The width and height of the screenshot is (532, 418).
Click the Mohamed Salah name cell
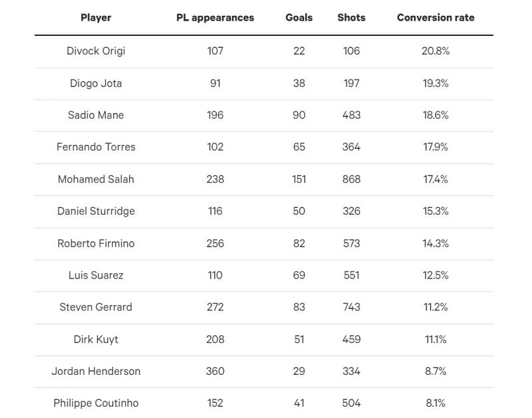pyautogui.click(x=96, y=179)
